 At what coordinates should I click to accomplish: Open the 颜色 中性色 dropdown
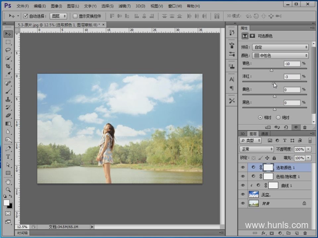click(x=280, y=56)
